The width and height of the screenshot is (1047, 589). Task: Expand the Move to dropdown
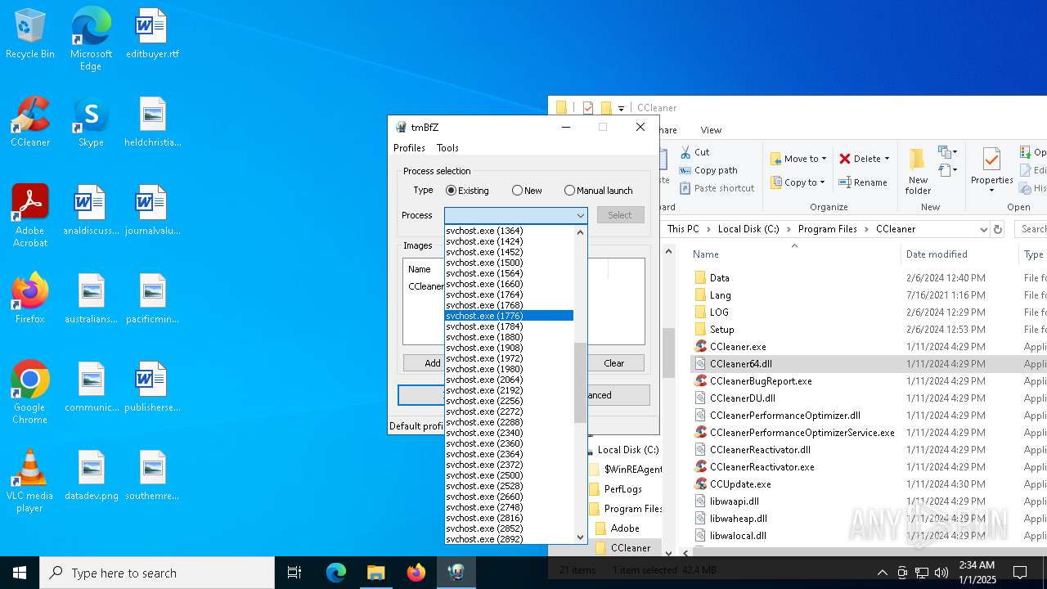point(825,159)
